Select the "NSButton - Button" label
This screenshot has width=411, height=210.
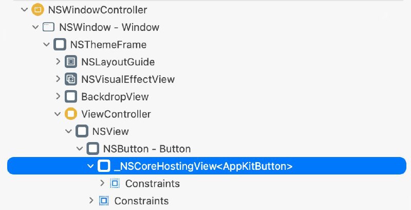146,149
